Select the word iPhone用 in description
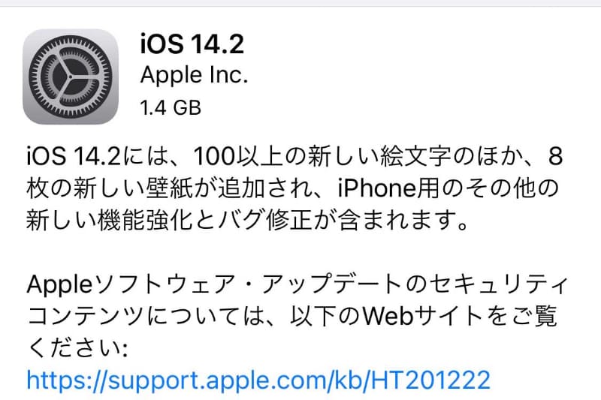The image size is (601, 400). [x=388, y=188]
